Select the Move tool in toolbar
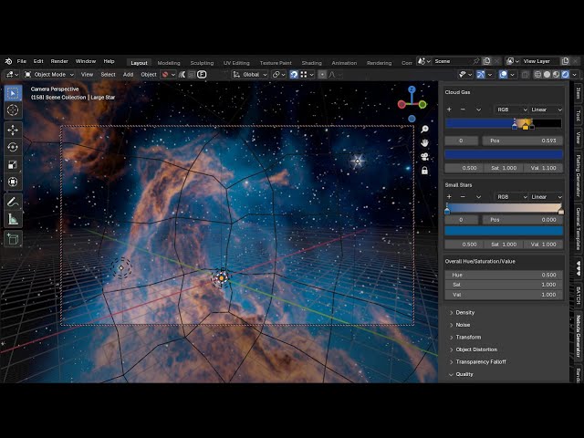The height and width of the screenshot is (438, 584). pyautogui.click(x=13, y=130)
